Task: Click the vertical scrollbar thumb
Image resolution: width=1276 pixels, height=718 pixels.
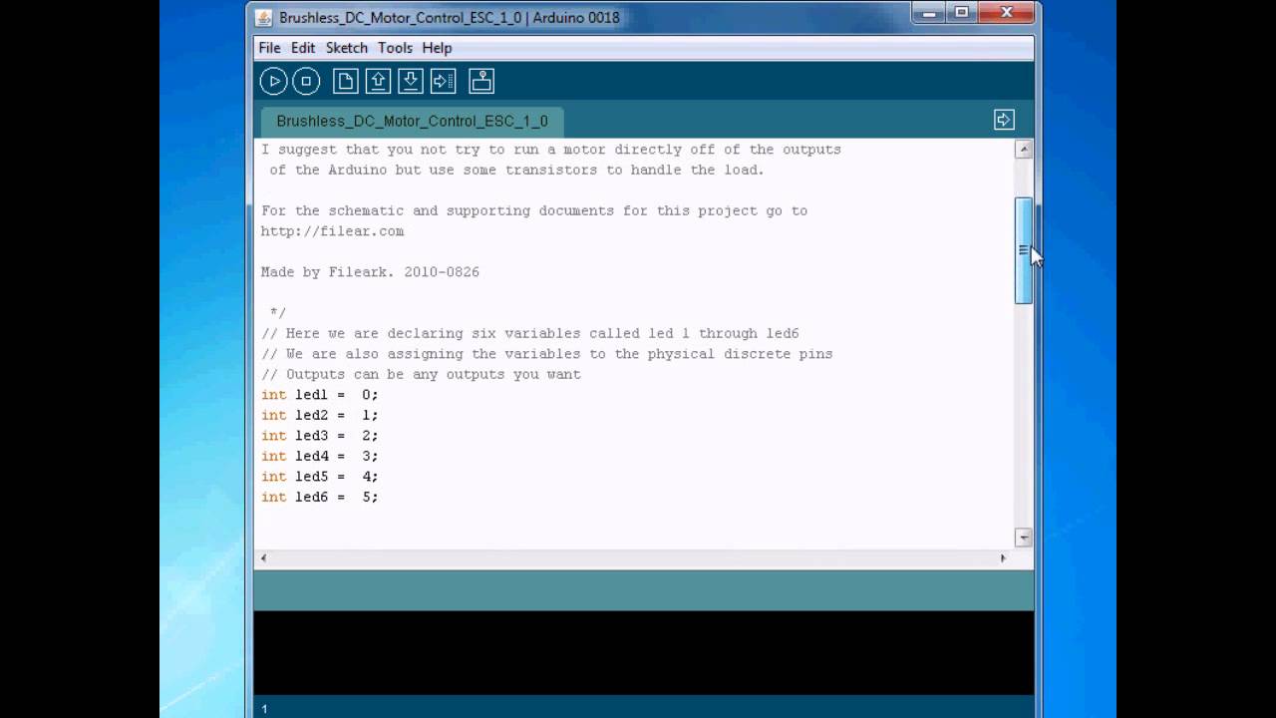Action: [x=1024, y=250]
